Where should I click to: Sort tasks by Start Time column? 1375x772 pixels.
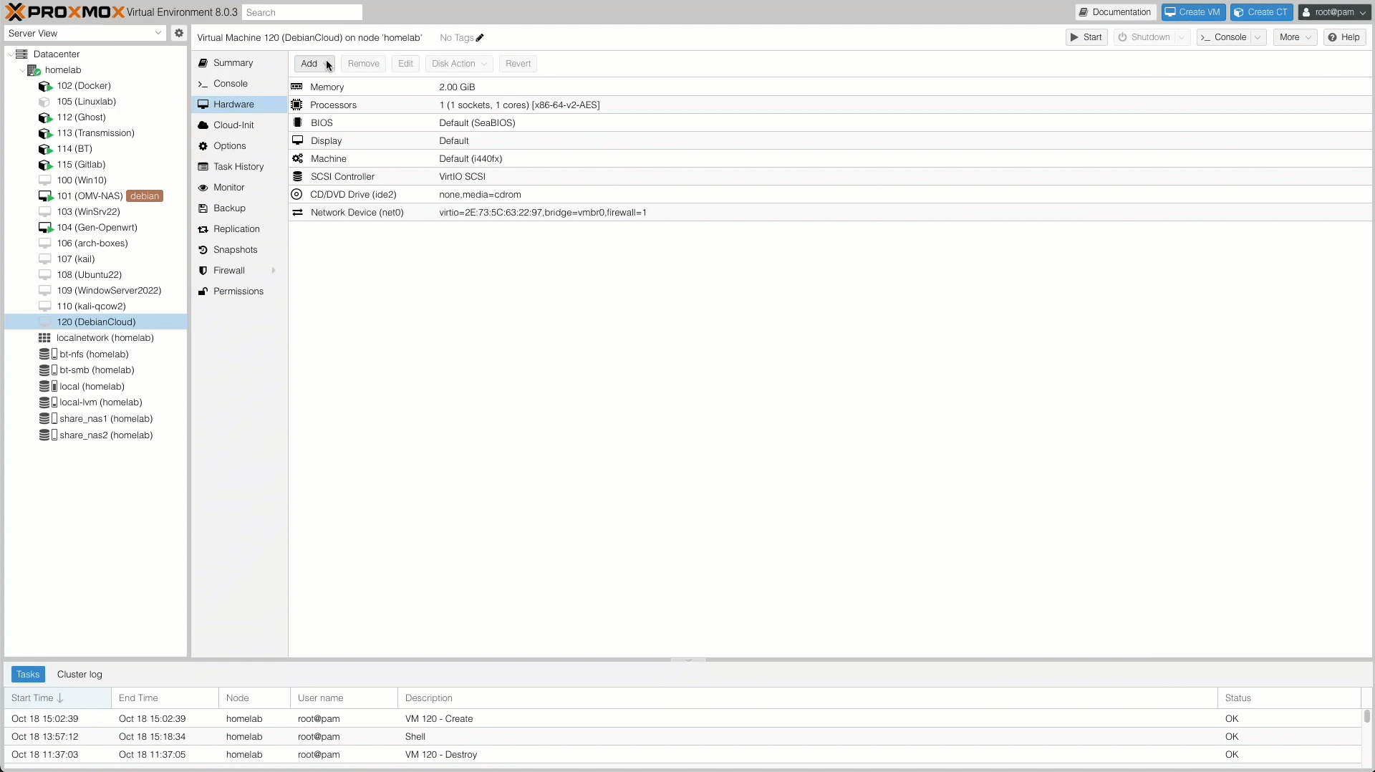tap(57, 698)
